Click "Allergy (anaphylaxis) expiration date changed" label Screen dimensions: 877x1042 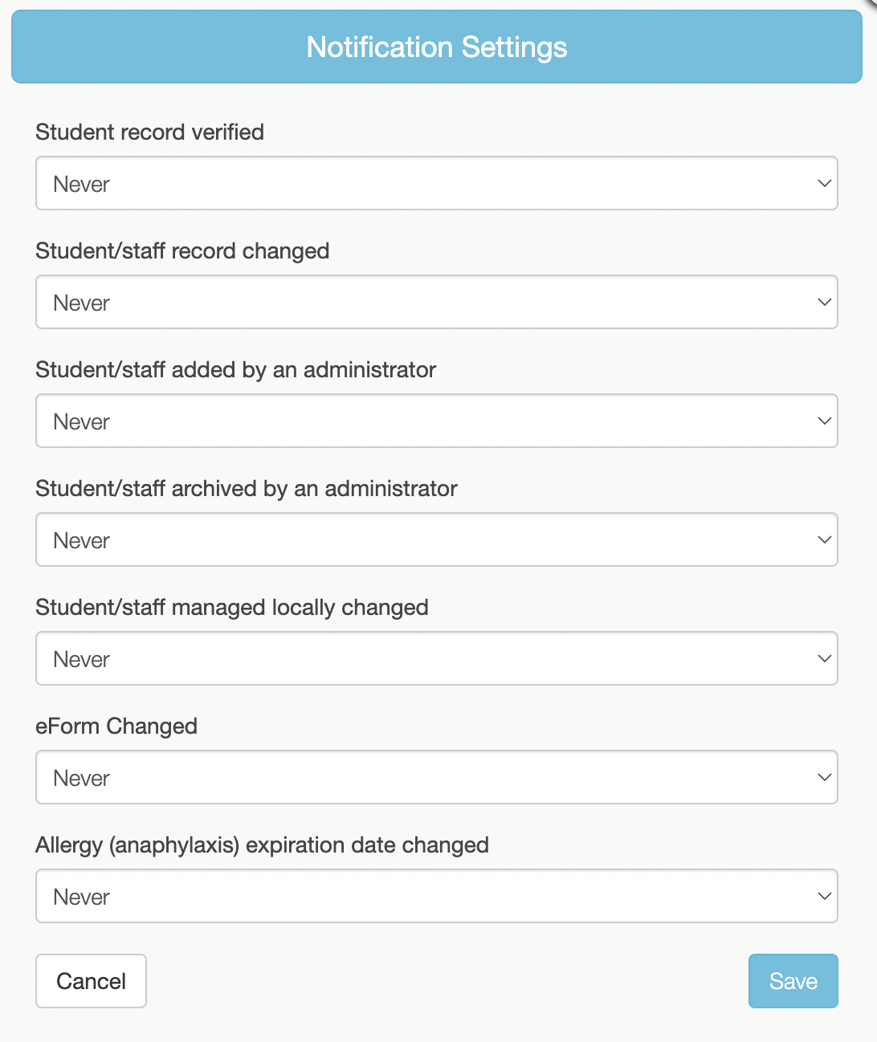(x=263, y=845)
